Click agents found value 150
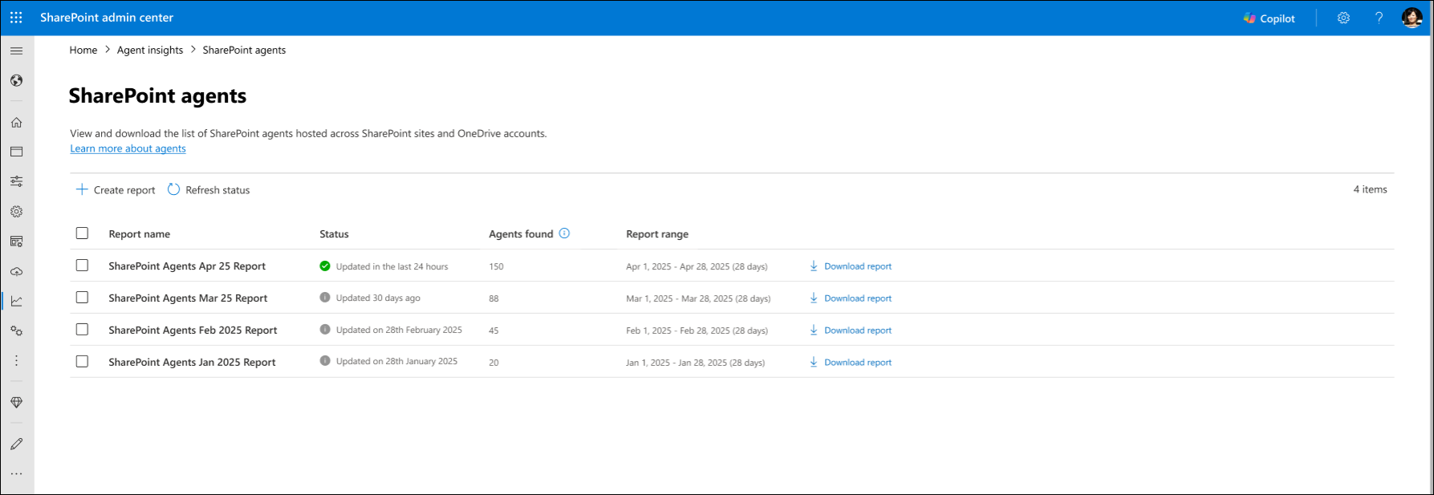The height and width of the screenshot is (495, 1434). [x=496, y=266]
